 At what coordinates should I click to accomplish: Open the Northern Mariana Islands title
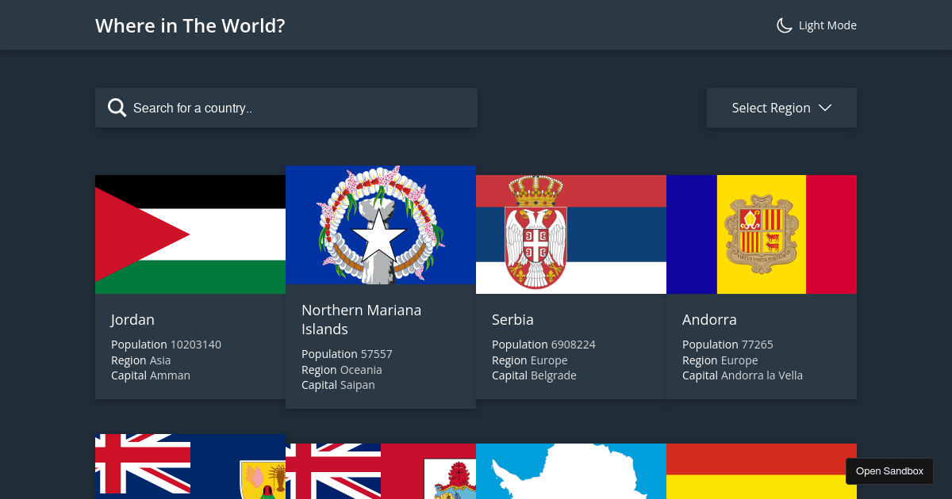[x=362, y=319]
